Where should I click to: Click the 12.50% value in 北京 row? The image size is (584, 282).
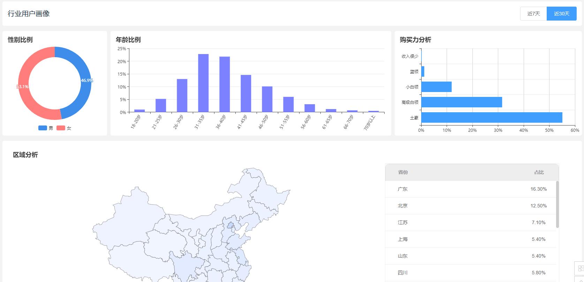pyautogui.click(x=539, y=206)
